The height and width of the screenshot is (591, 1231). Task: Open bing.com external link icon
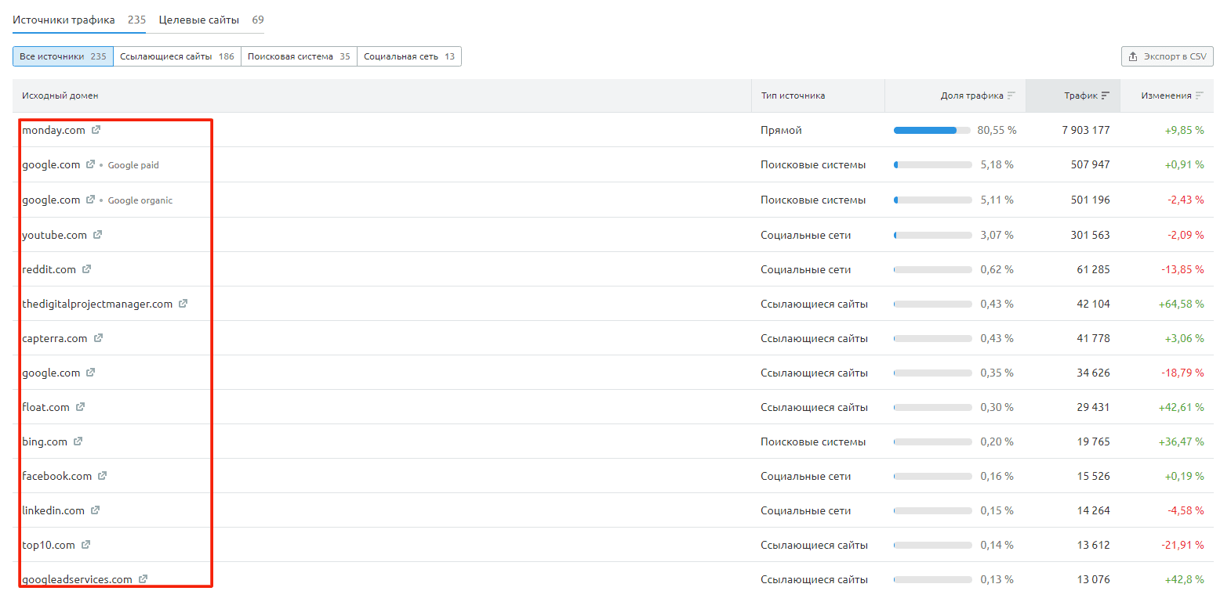(x=78, y=441)
